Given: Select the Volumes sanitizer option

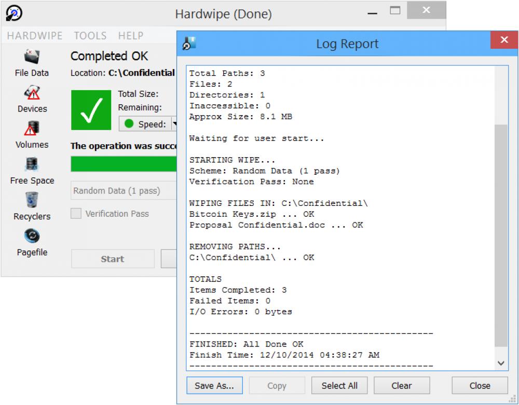Looking at the screenshot, I should (31, 135).
